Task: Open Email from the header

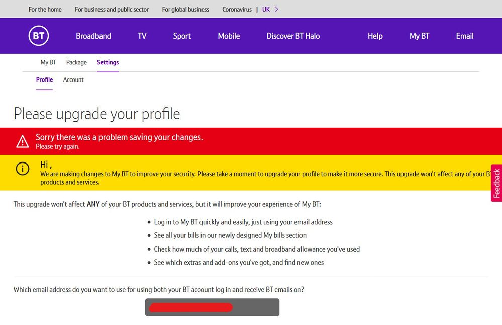Action: [465, 36]
